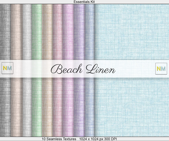Click the 'Essentials Kit' heading text

pyautogui.click(x=84, y=2)
